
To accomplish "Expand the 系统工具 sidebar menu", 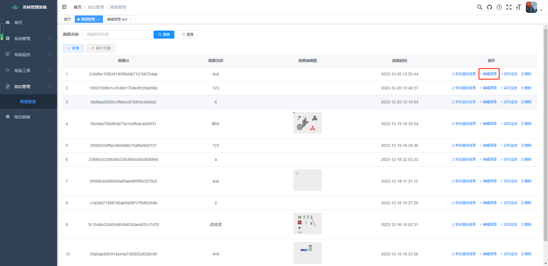I will [x=29, y=71].
